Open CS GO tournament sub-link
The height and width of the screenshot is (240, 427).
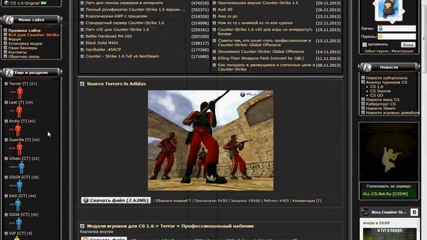376,95
